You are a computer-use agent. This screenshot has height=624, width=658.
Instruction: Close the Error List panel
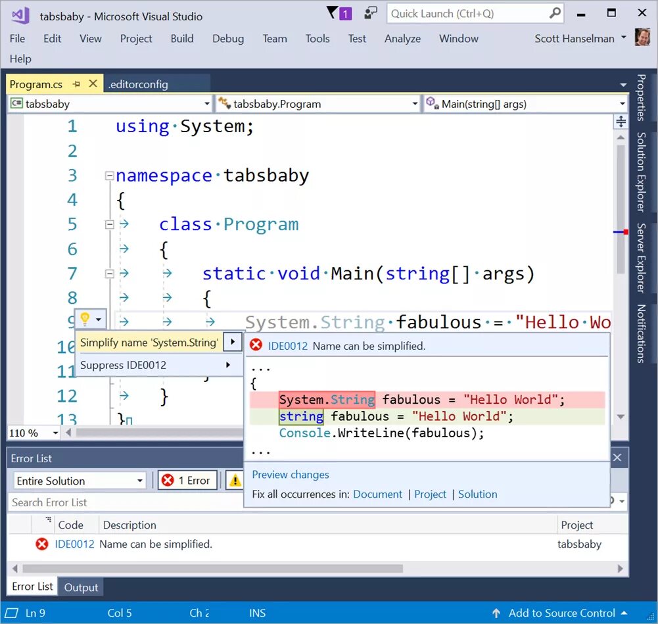(617, 458)
